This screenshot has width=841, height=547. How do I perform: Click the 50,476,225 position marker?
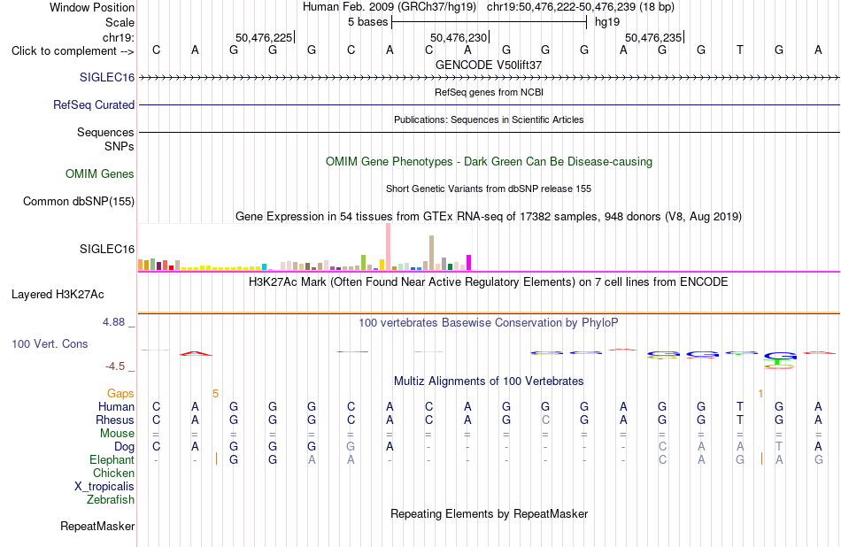tap(264, 37)
